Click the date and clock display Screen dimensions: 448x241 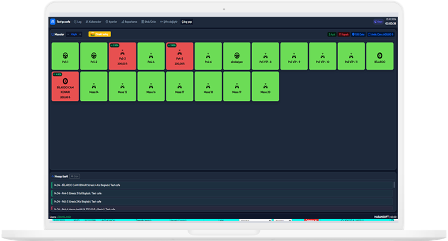click(x=391, y=21)
